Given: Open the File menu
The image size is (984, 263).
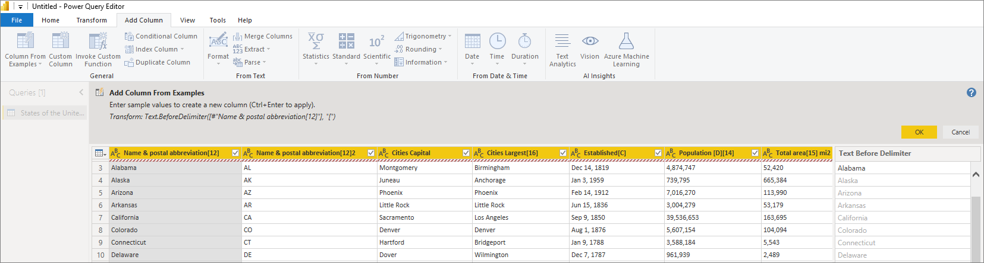Looking at the screenshot, I should (x=17, y=20).
